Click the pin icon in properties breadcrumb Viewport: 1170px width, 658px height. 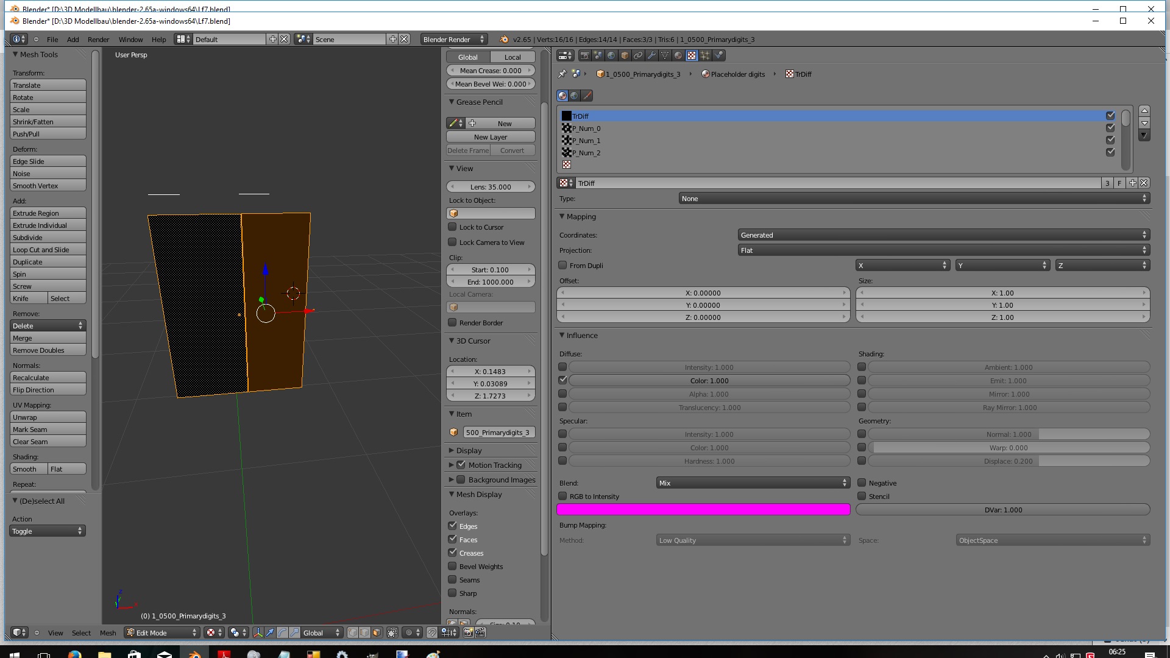coord(562,74)
